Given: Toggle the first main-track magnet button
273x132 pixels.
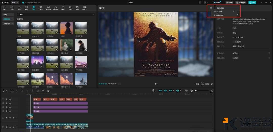Looking at the screenshot, I should (160, 91).
